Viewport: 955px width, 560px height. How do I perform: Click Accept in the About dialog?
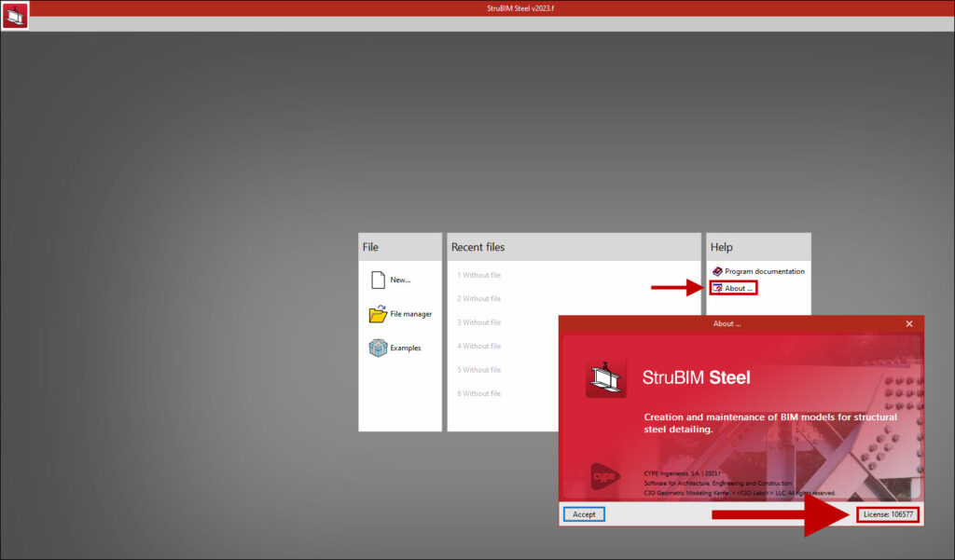click(x=584, y=514)
